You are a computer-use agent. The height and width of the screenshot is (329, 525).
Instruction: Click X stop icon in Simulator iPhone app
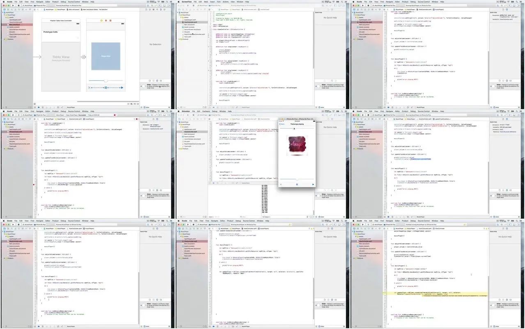click(281, 185)
